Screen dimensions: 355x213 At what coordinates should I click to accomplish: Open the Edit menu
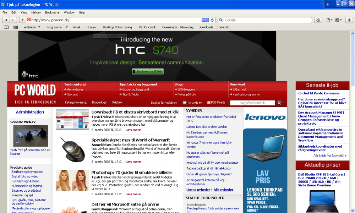(14, 12)
